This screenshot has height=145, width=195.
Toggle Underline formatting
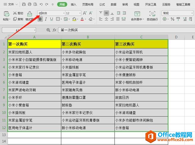pos(51,19)
